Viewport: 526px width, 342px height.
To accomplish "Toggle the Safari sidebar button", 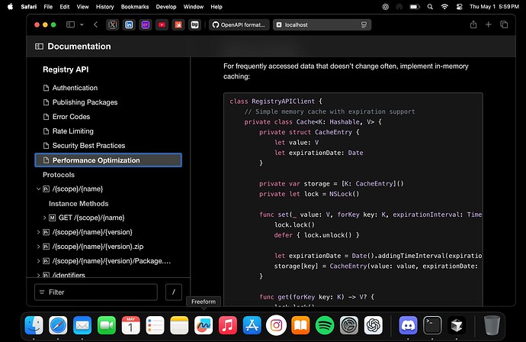I will [x=70, y=24].
